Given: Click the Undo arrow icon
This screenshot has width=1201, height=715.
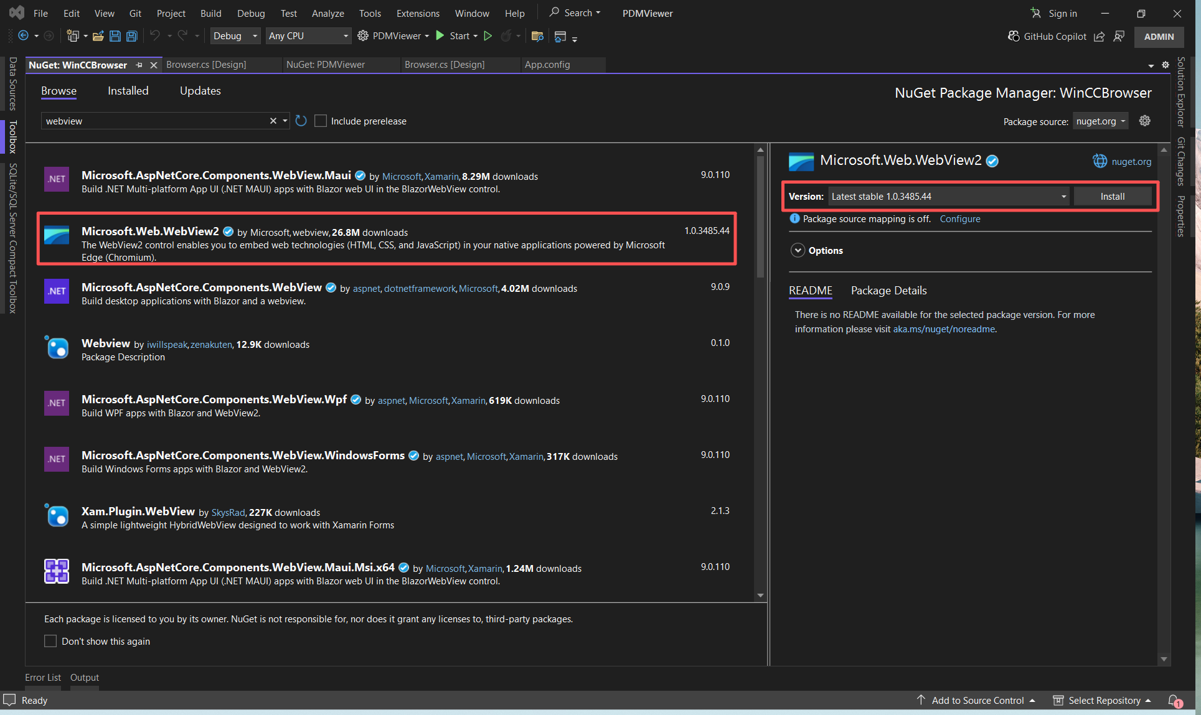Looking at the screenshot, I should coord(155,36).
